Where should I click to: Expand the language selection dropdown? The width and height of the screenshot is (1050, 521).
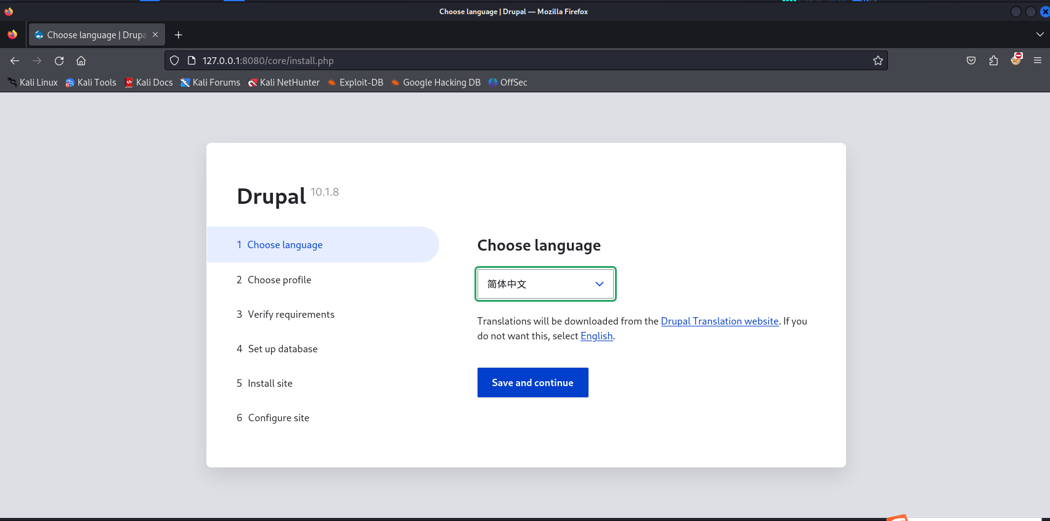(545, 284)
